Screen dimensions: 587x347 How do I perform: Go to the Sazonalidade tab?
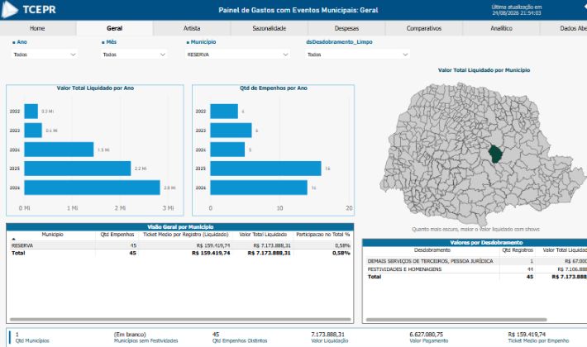270,28
